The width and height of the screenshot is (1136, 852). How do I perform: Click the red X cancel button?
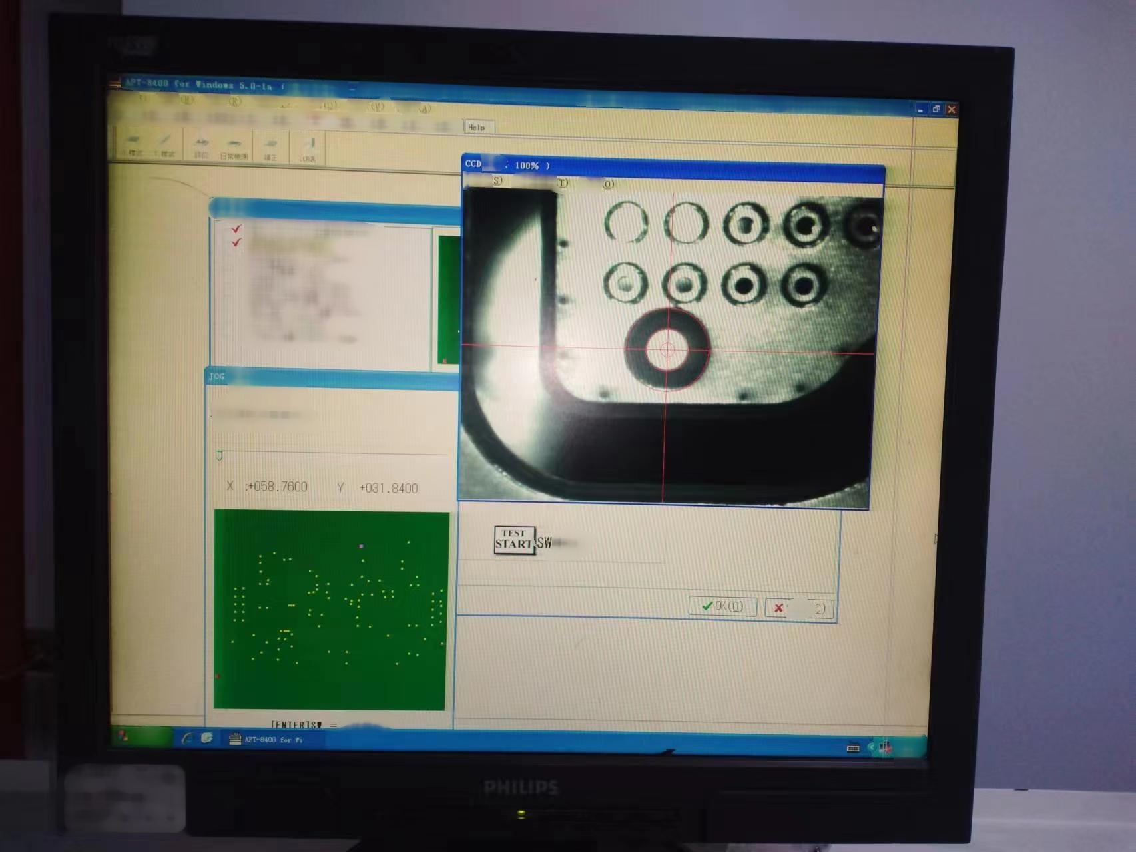(799, 608)
